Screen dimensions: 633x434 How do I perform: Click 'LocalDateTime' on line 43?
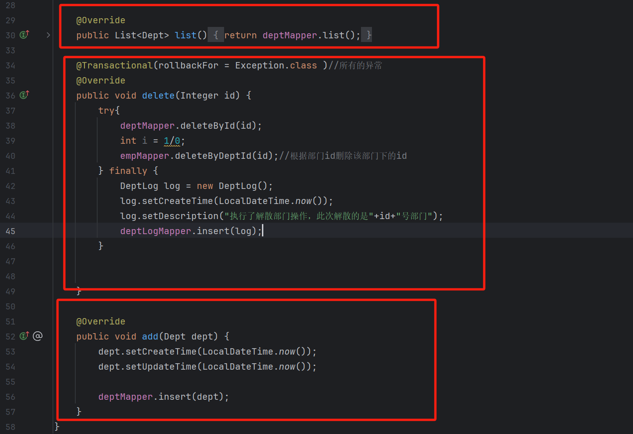click(x=254, y=201)
